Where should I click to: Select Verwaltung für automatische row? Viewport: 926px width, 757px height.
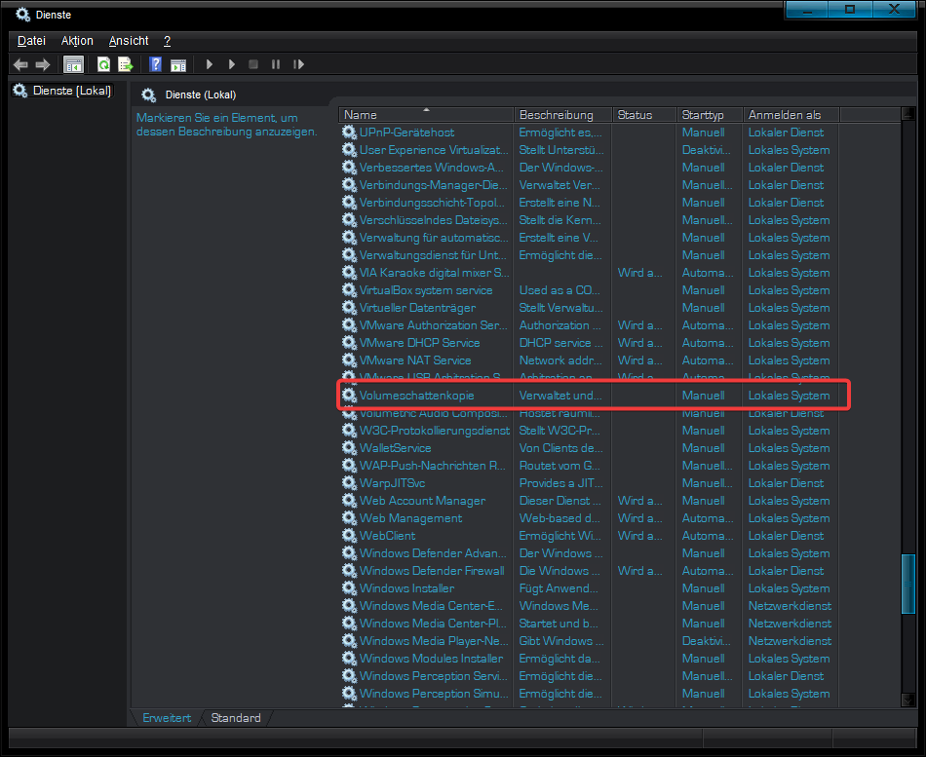pyautogui.click(x=591, y=238)
